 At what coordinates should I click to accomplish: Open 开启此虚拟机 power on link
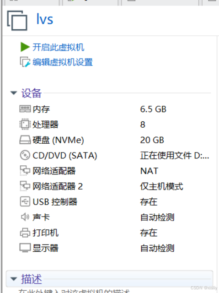(x=59, y=47)
